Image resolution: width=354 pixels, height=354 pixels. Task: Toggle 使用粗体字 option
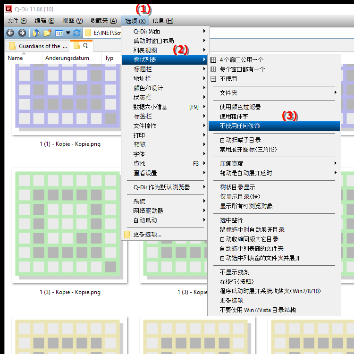pos(274,117)
